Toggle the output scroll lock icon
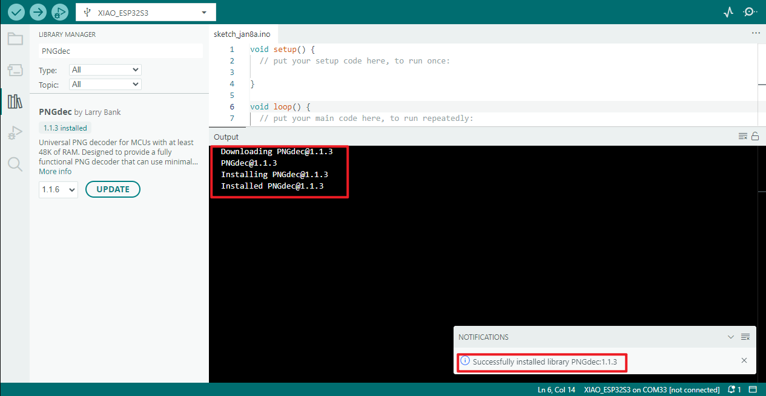 [755, 137]
